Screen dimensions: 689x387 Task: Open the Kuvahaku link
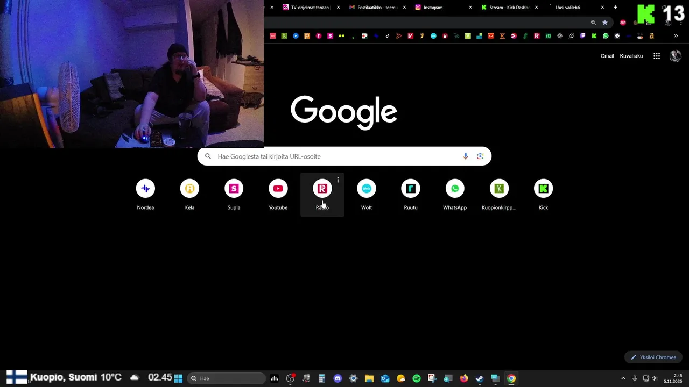[631, 56]
